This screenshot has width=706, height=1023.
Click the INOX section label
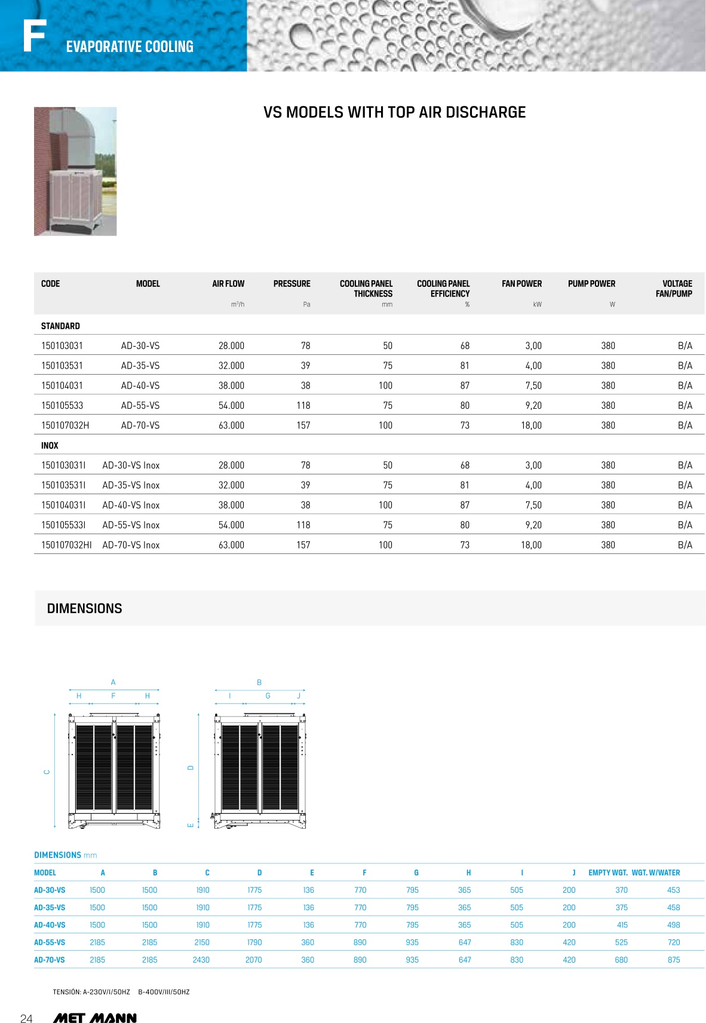click(50, 446)
